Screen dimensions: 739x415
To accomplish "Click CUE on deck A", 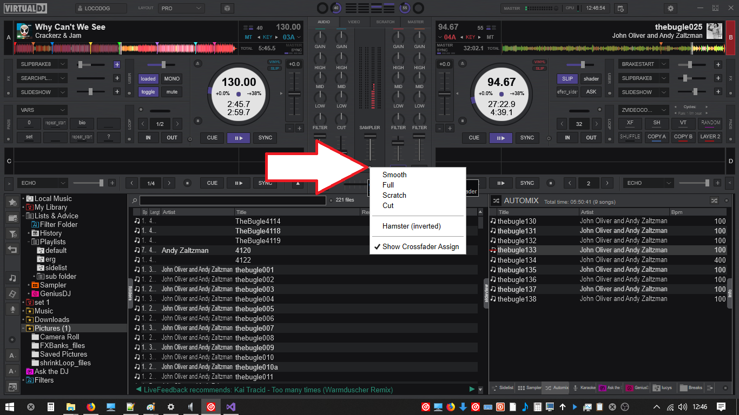I will 212,138.
